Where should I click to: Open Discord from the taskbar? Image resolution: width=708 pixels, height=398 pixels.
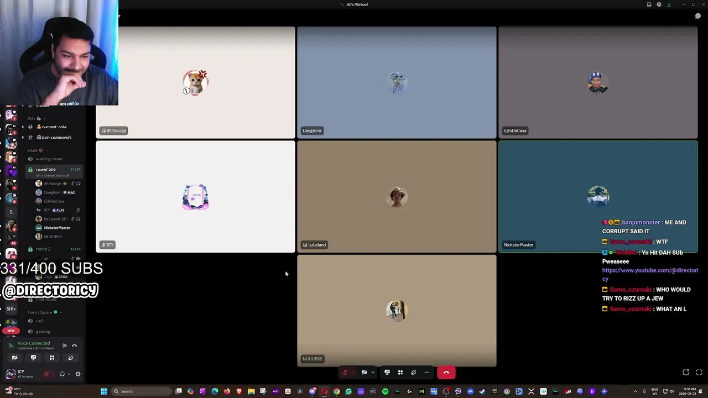pos(312,391)
